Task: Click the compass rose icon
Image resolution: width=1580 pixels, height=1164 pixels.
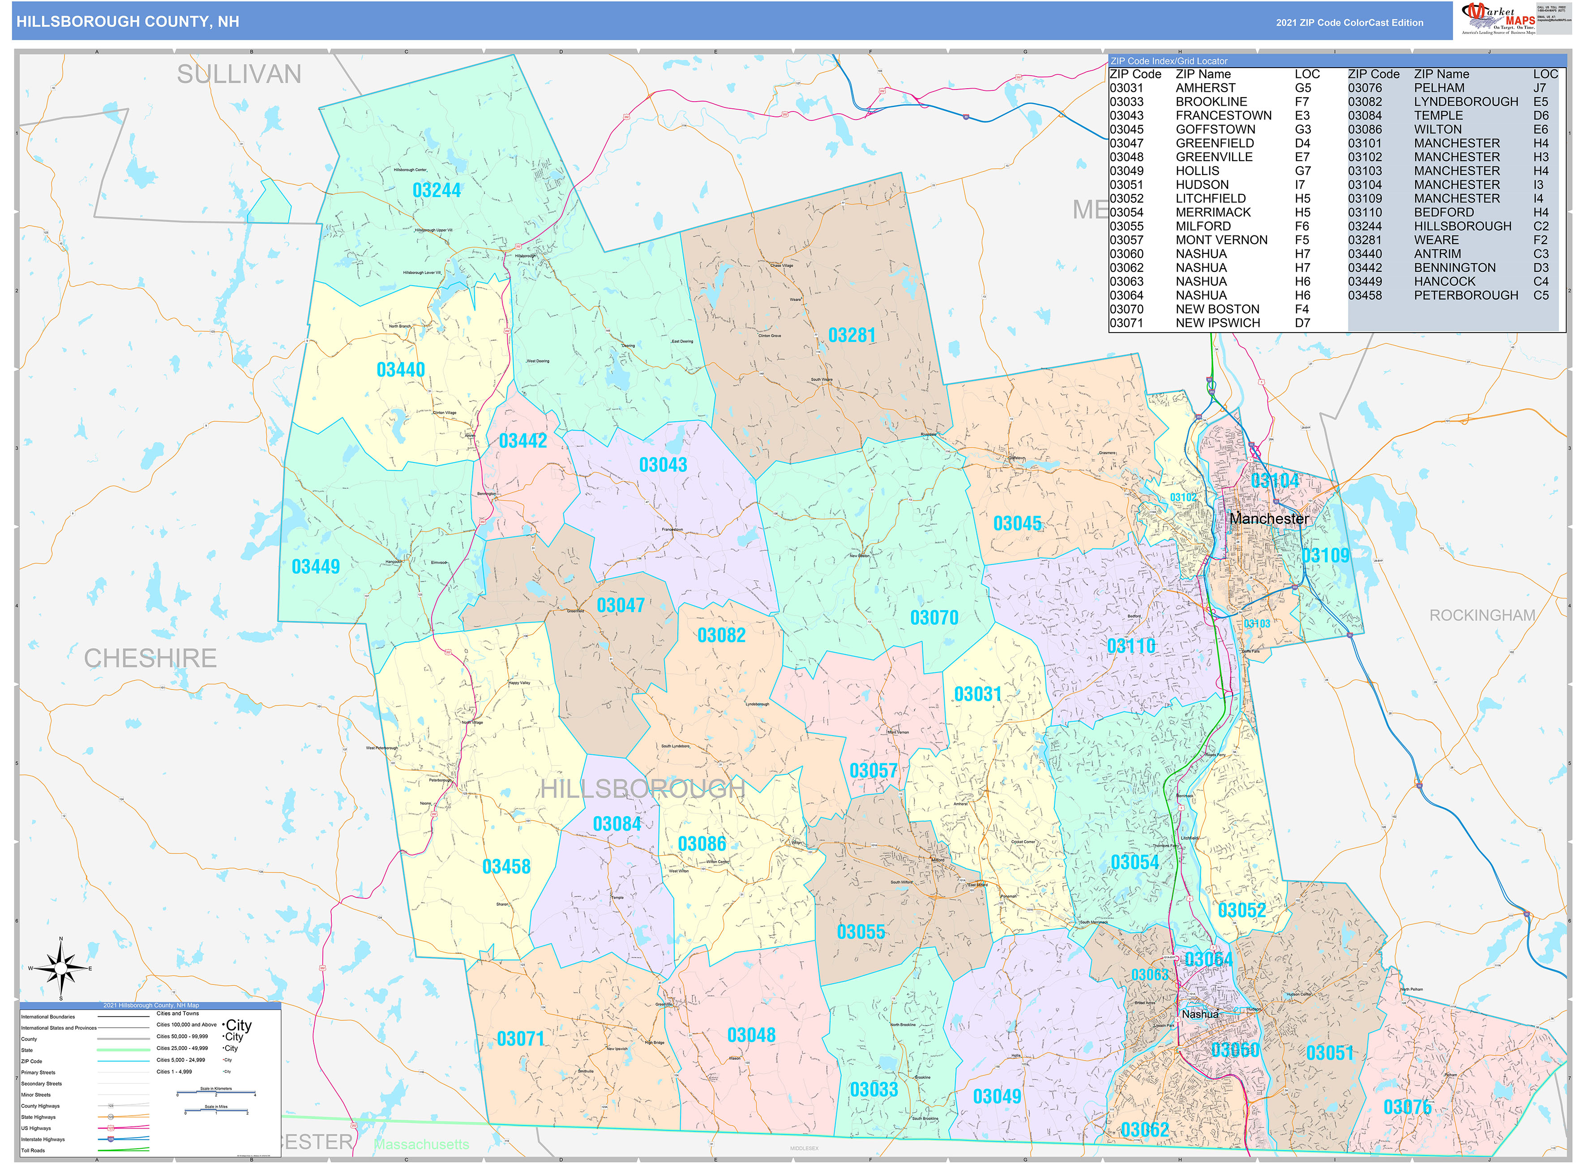Action: (x=61, y=969)
